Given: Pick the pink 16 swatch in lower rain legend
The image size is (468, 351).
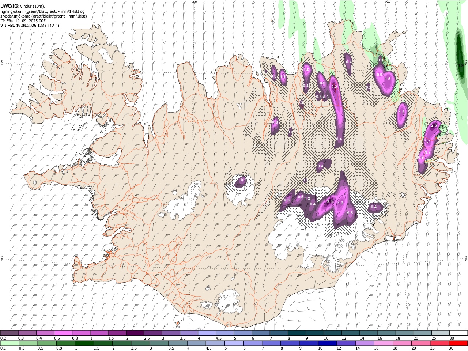Looking at the screenshot, I should (384, 343).
